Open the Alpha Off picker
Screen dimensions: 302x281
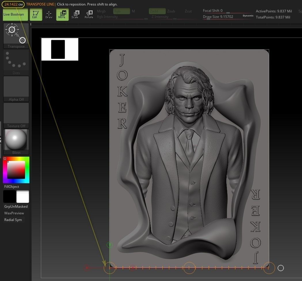click(16, 89)
